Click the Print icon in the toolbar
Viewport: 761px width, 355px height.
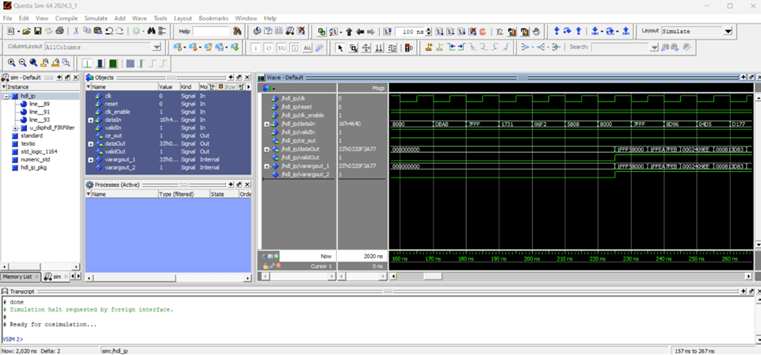(x=59, y=32)
